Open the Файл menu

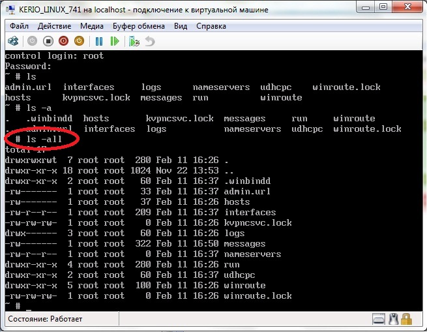tap(18, 26)
